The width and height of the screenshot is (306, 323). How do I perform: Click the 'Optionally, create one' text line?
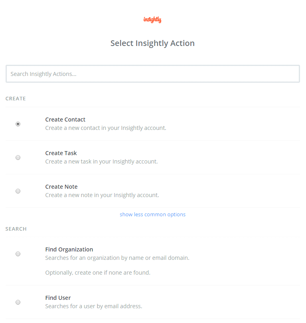[98, 273]
